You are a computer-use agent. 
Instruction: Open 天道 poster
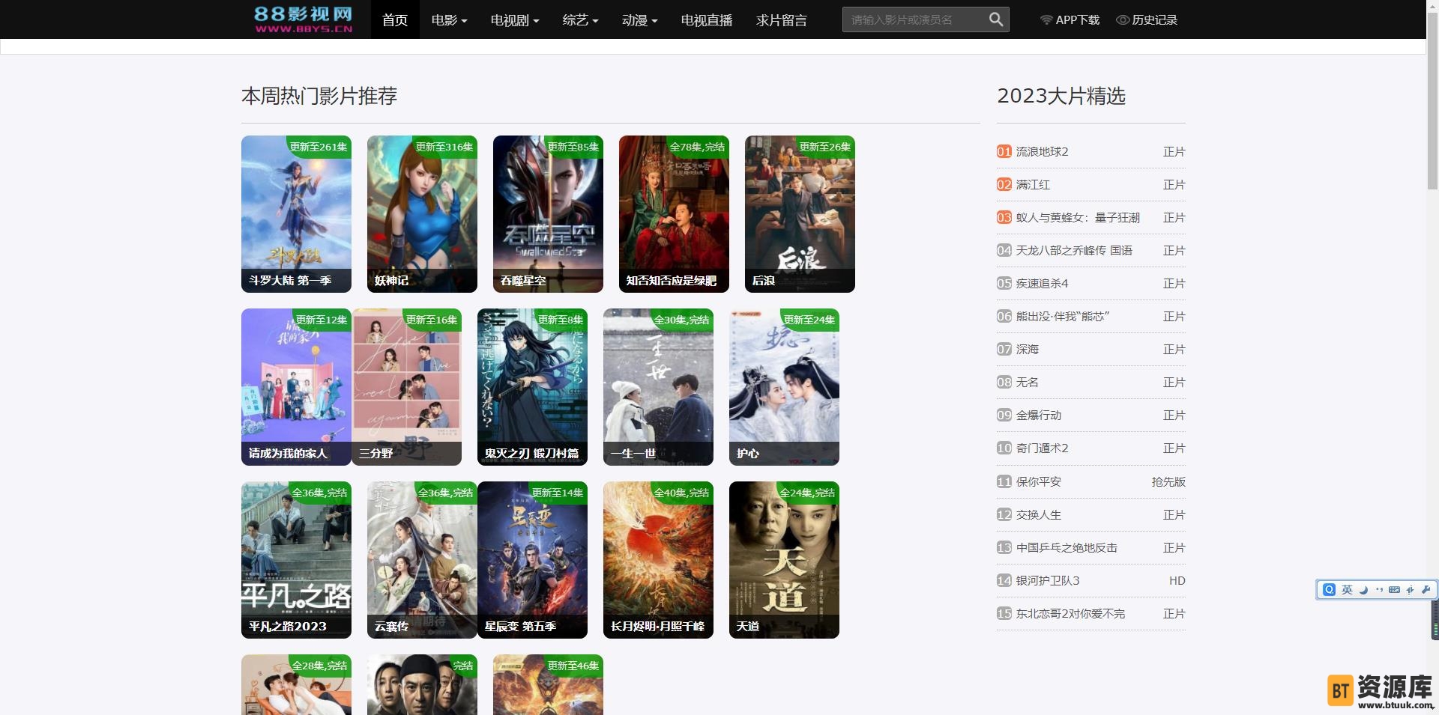click(x=784, y=560)
